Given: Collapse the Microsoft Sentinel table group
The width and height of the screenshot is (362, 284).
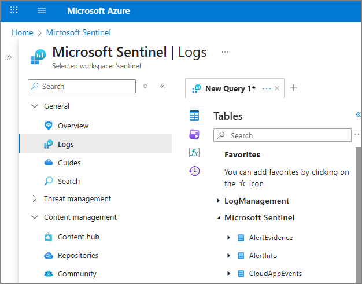Looking at the screenshot, I should tap(219, 218).
